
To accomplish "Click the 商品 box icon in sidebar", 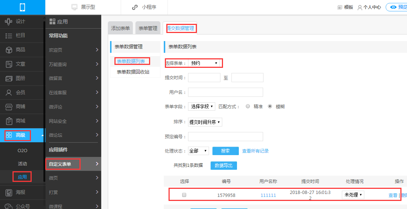I will click(x=9, y=50).
